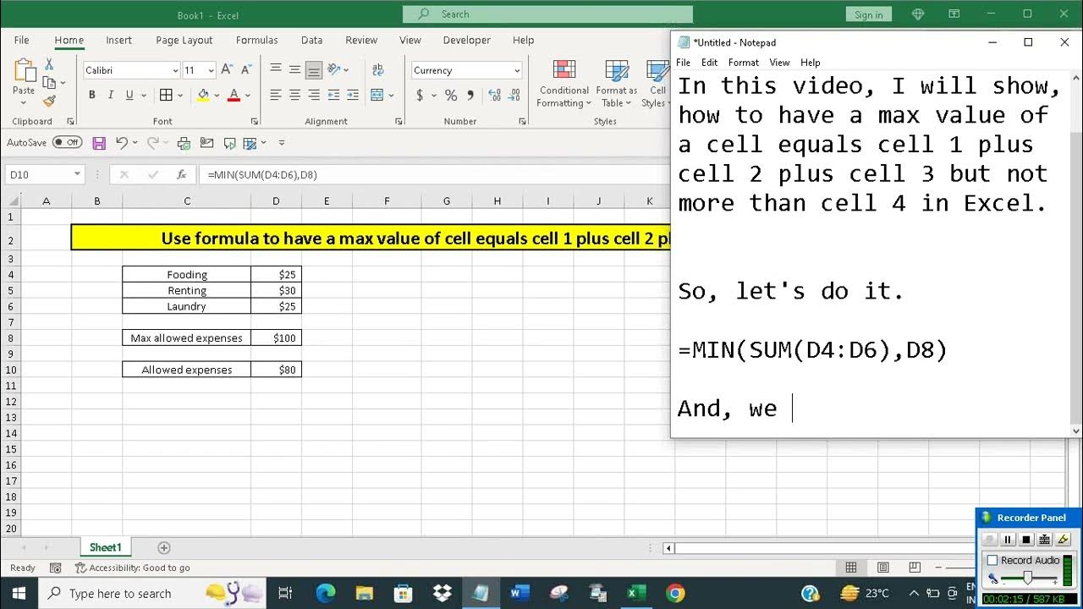The height and width of the screenshot is (609, 1083).
Task: Open Microsoft Edge from the taskbar
Action: pyautogui.click(x=326, y=593)
